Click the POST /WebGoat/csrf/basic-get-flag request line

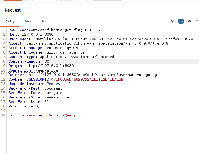pos(56,30)
